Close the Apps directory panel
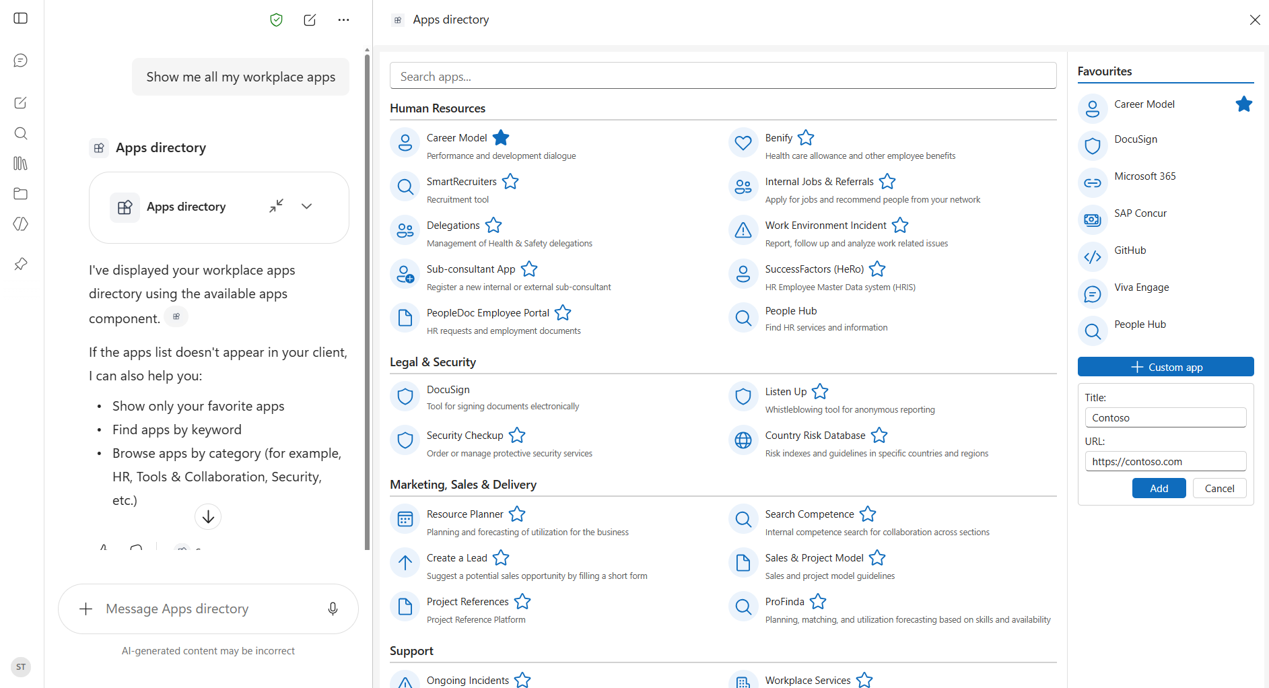The width and height of the screenshot is (1269, 688). click(1255, 20)
